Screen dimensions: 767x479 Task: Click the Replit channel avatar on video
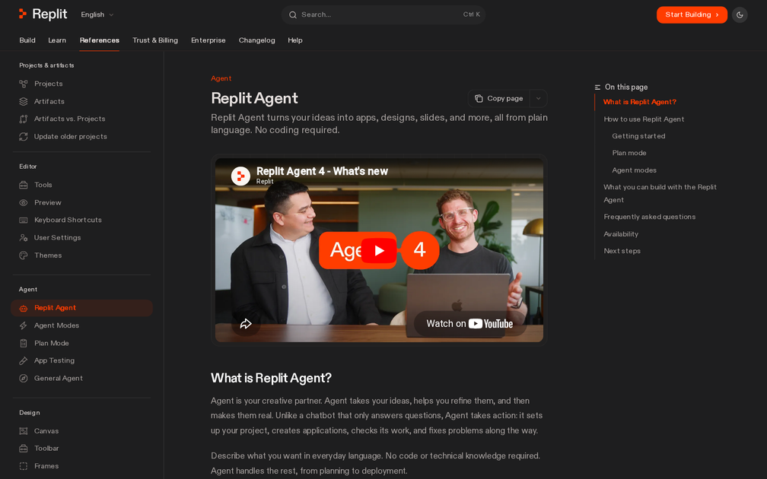click(240, 176)
